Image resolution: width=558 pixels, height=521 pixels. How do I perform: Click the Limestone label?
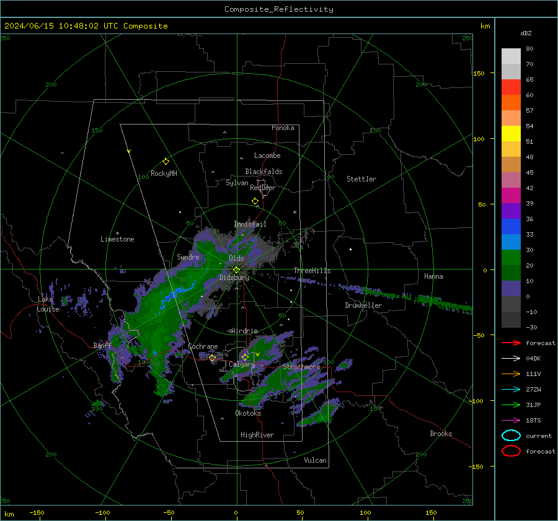[x=117, y=239]
